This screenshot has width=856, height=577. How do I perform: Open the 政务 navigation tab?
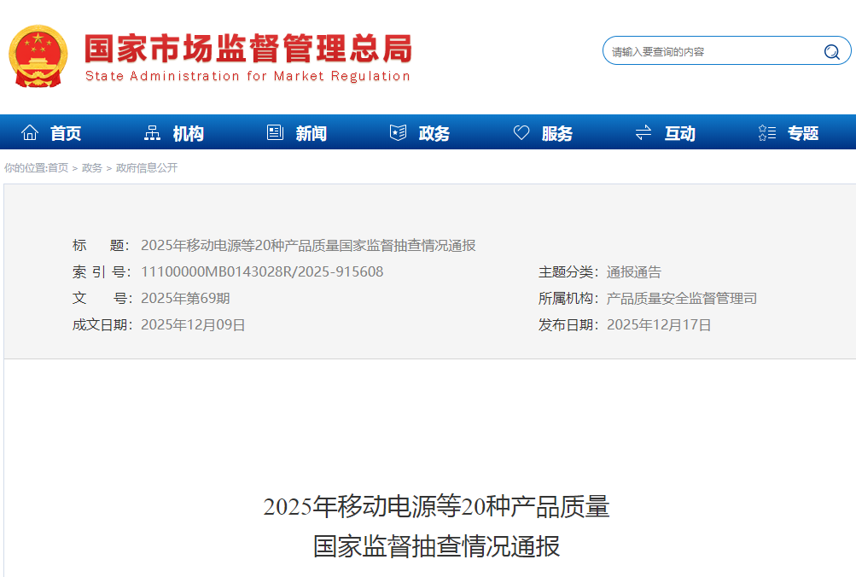point(434,133)
